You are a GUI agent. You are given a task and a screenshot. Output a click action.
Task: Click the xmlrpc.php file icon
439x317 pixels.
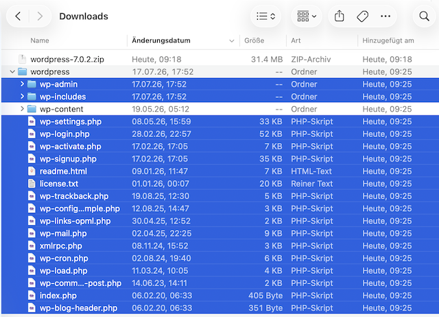coord(32,246)
